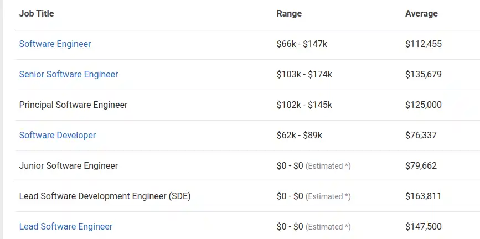Click the Range column header

[289, 13]
